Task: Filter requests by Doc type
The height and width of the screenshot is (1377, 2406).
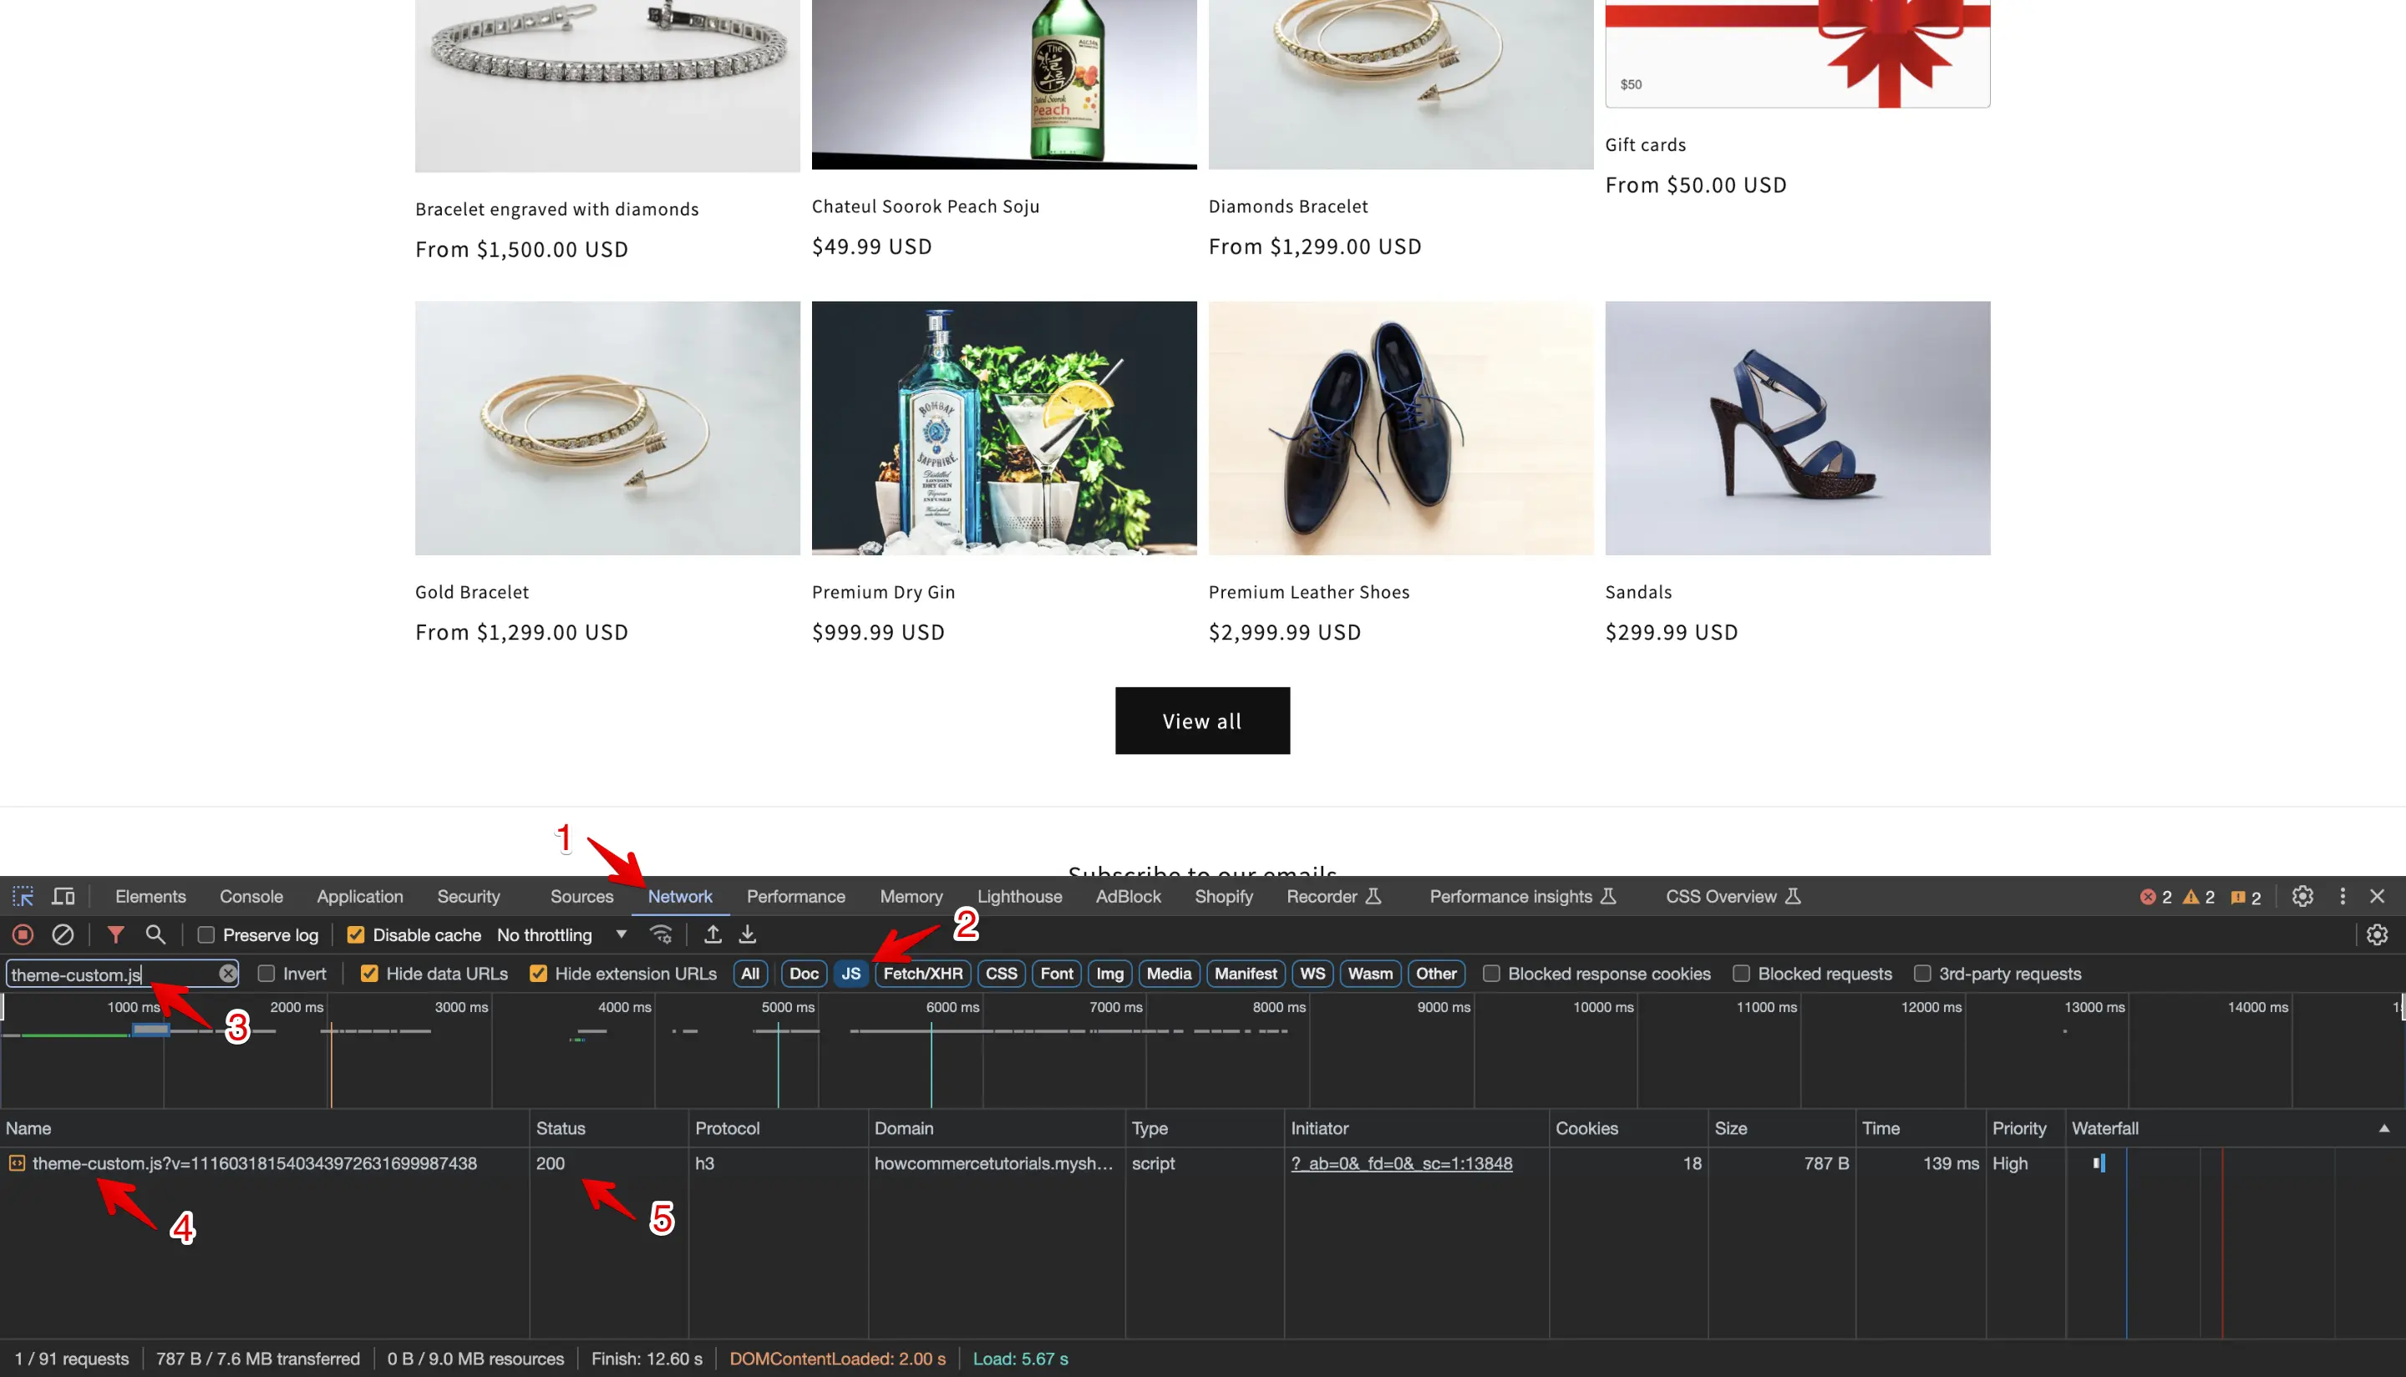Action: 804,973
